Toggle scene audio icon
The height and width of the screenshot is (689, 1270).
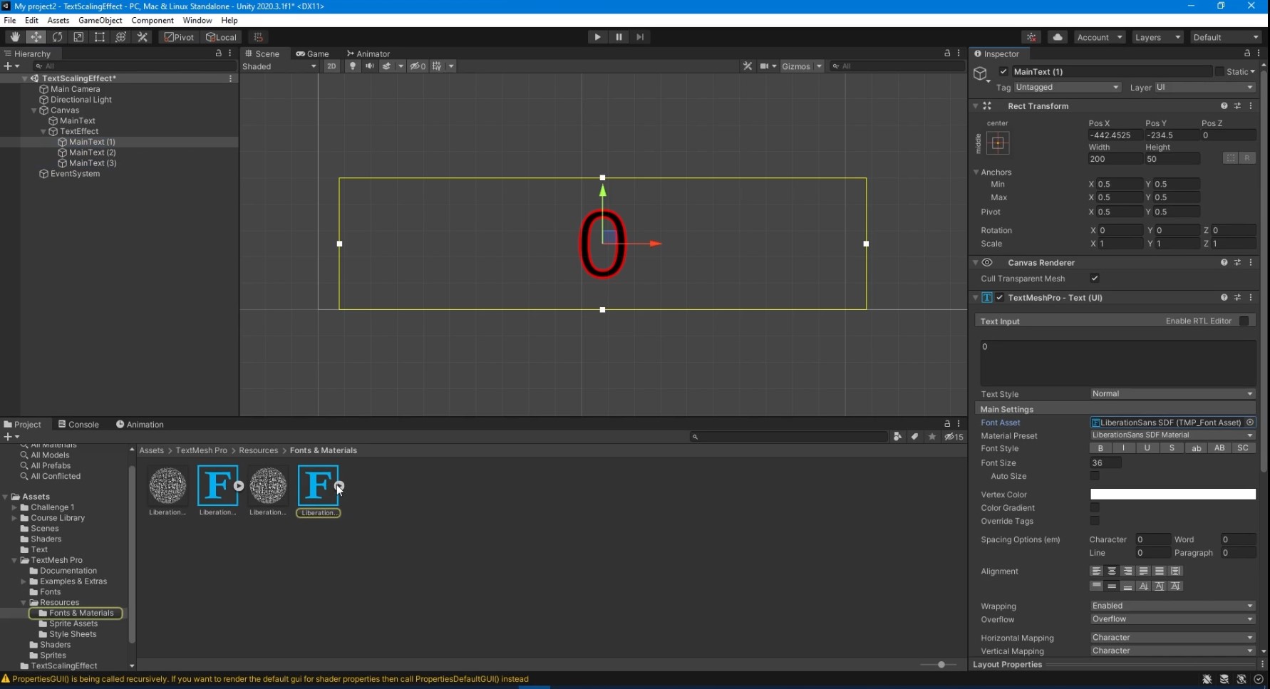369,66
